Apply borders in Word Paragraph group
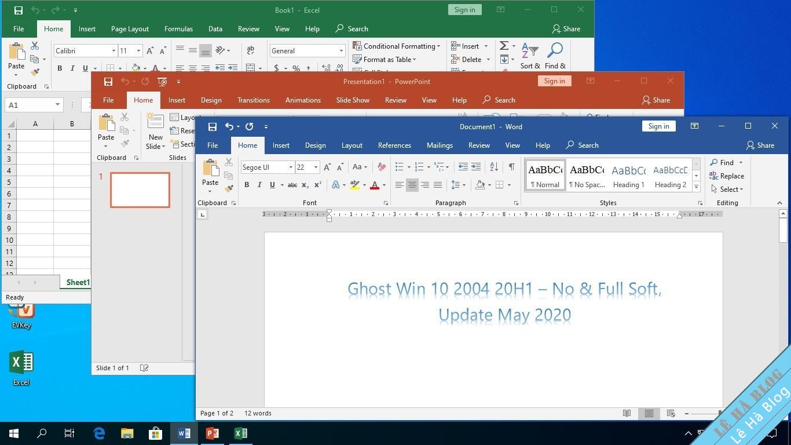Viewport: 791px width, 445px height. pos(500,185)
